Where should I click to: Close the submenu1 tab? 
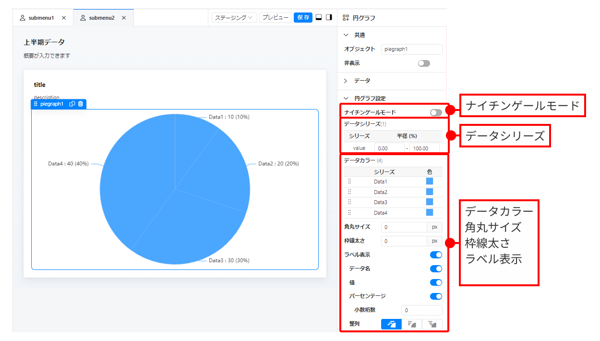click(x=64, y=18)
